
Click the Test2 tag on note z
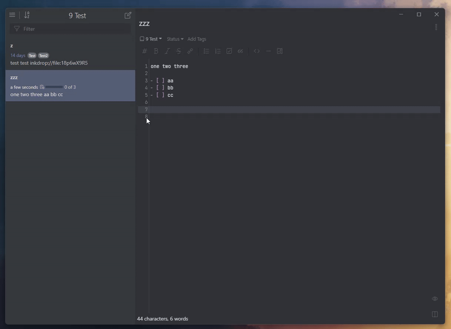[x=43, y=56]
